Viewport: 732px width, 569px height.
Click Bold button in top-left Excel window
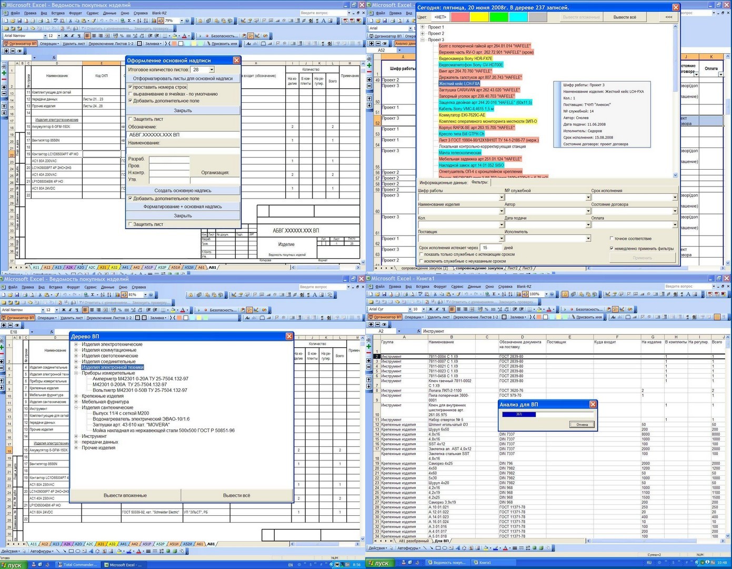tap(66, 36)
